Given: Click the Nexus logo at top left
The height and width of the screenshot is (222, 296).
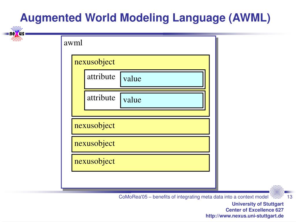Looking at the screenshot, I should point(17,34).
